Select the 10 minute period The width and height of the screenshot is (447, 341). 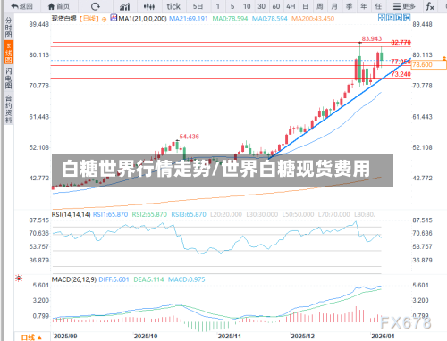[247, 6]
